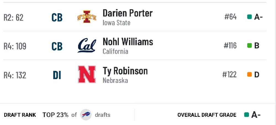276x125 pixels.
Task: Click the #122 rank for Ty Robinson
Action: click(x=230, y=74)
